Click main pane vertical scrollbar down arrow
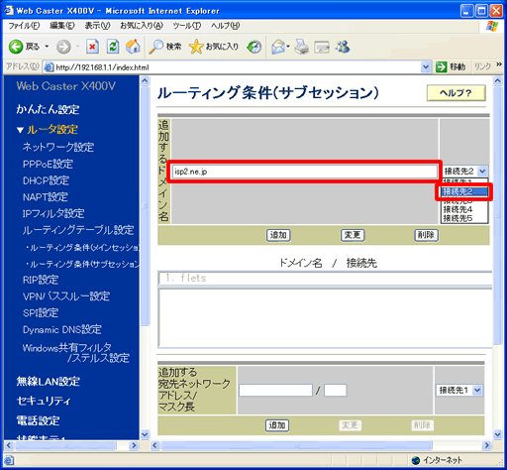The height and width of the screenshot is (470, 507). tap(497, 434)
